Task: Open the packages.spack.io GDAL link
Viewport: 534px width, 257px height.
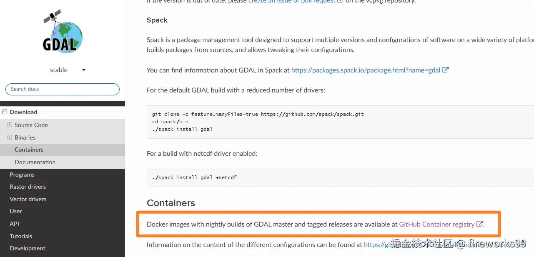Action: click(366, 70)
